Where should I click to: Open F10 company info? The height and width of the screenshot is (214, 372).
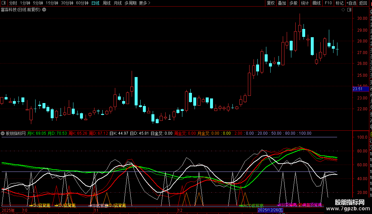[x=328, y=3]
